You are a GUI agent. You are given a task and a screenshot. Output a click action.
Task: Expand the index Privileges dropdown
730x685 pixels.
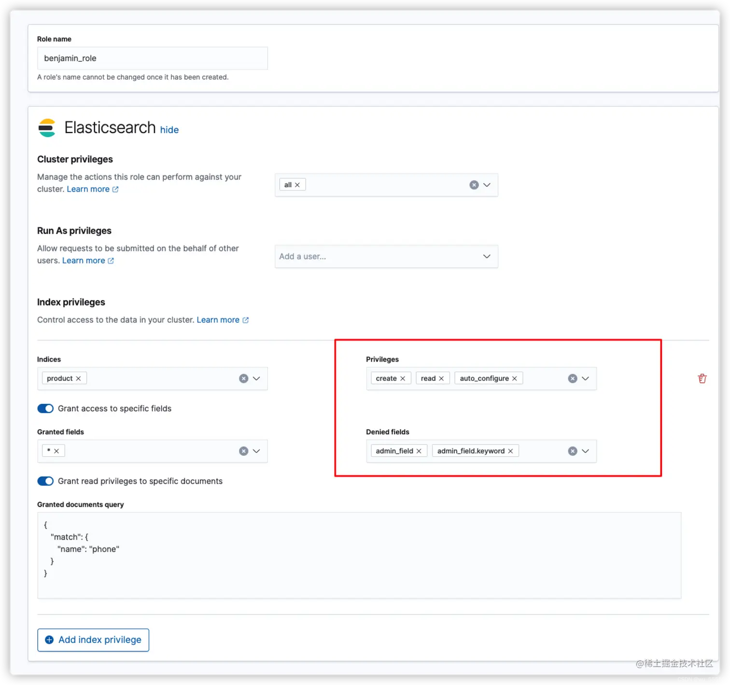click(585, 378)
